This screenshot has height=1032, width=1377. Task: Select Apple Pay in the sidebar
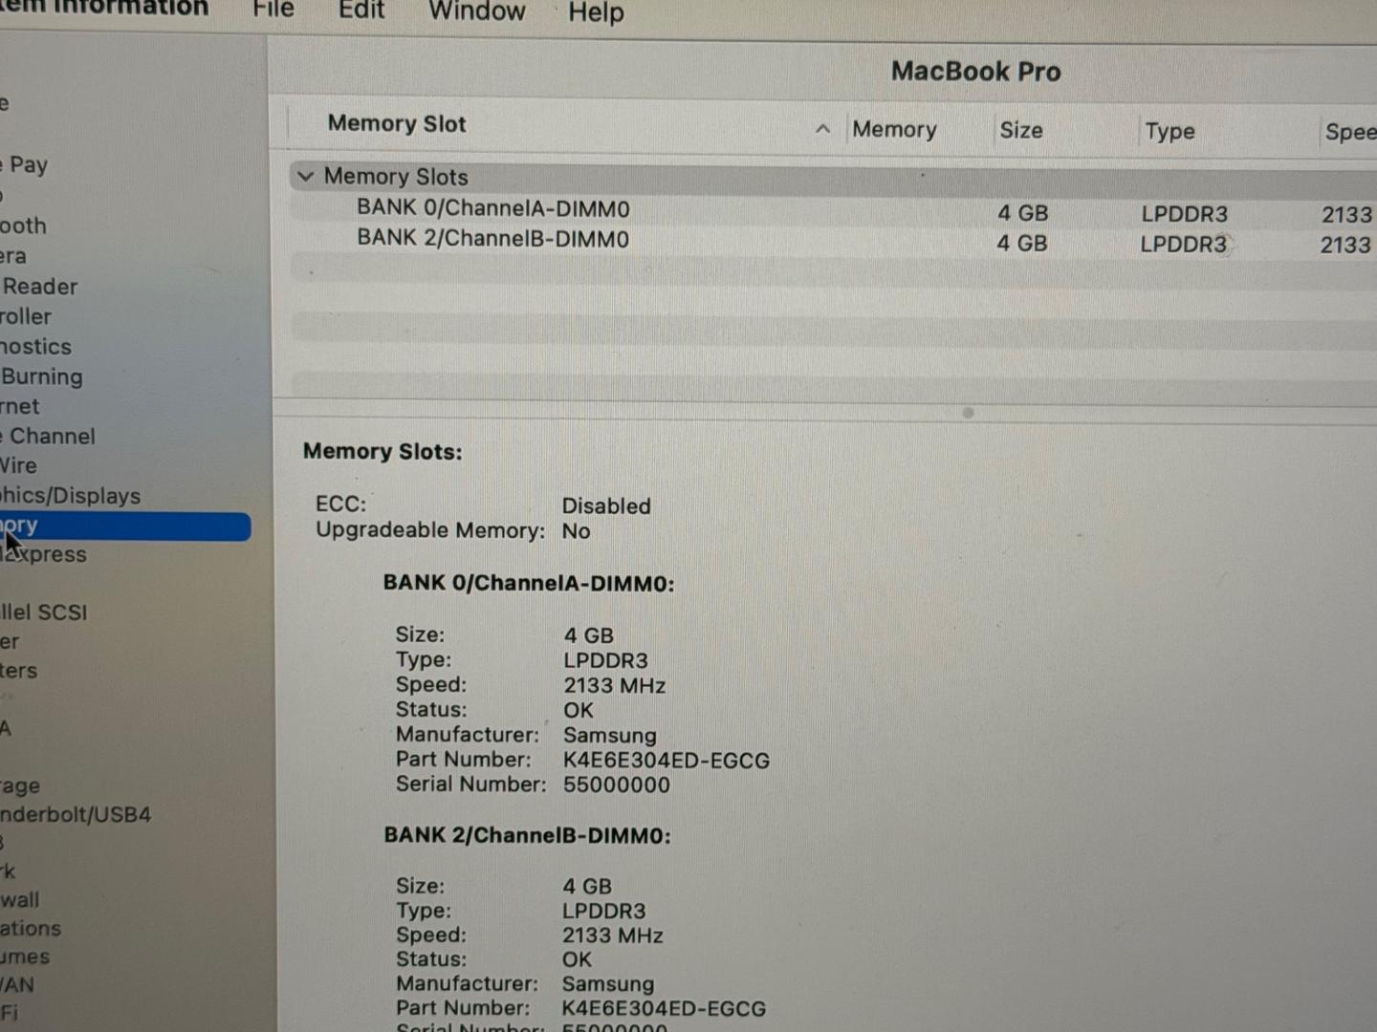point(25,164)
